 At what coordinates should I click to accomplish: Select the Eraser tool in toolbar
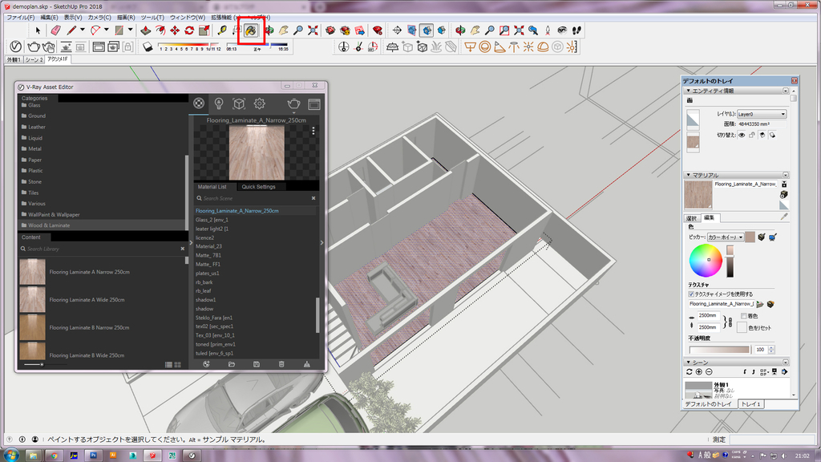(x=55, y=30)
